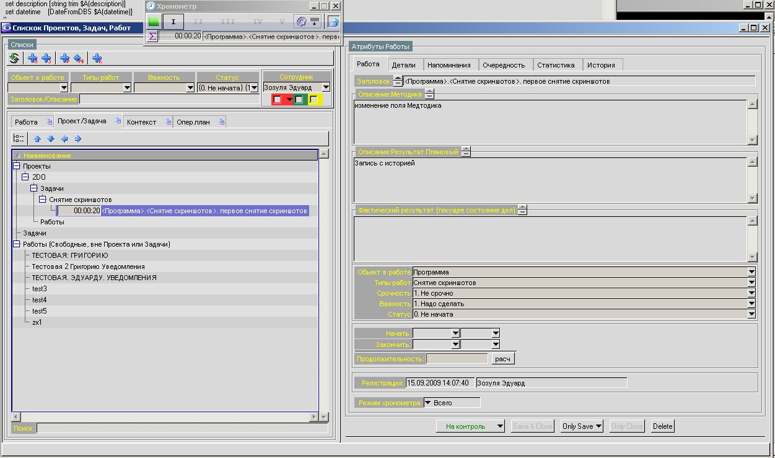Open the Срочность dropdown in attributes
The height and width of the screenshot is (458, 775).
(x=751, y=293)
